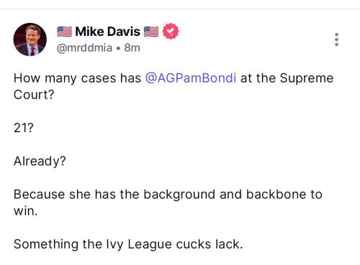
Task: Select the "How many cases has" text
Action: (77, 78)
